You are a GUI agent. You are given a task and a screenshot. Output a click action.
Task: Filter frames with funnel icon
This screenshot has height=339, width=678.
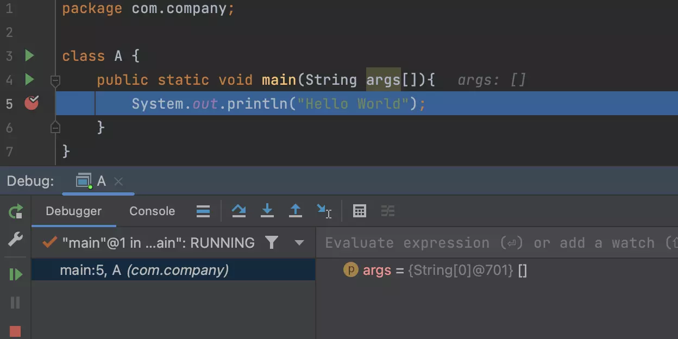[x=272, y=242]
